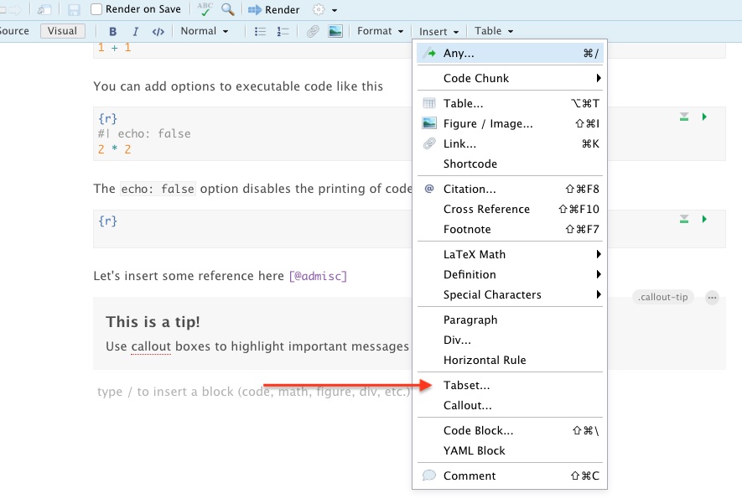
Task: Choose Link... from the Insert menu
Action: [510, 143]
